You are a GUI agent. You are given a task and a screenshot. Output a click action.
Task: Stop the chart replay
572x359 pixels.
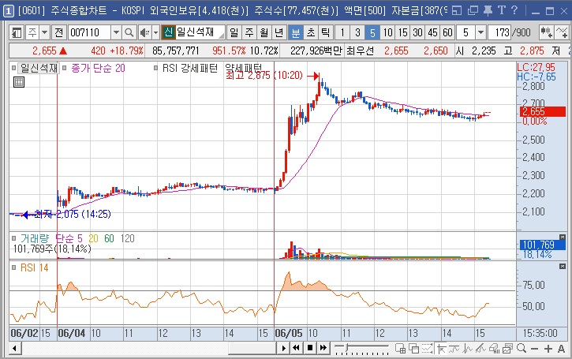pyautogui.click(x=310, y=348)
